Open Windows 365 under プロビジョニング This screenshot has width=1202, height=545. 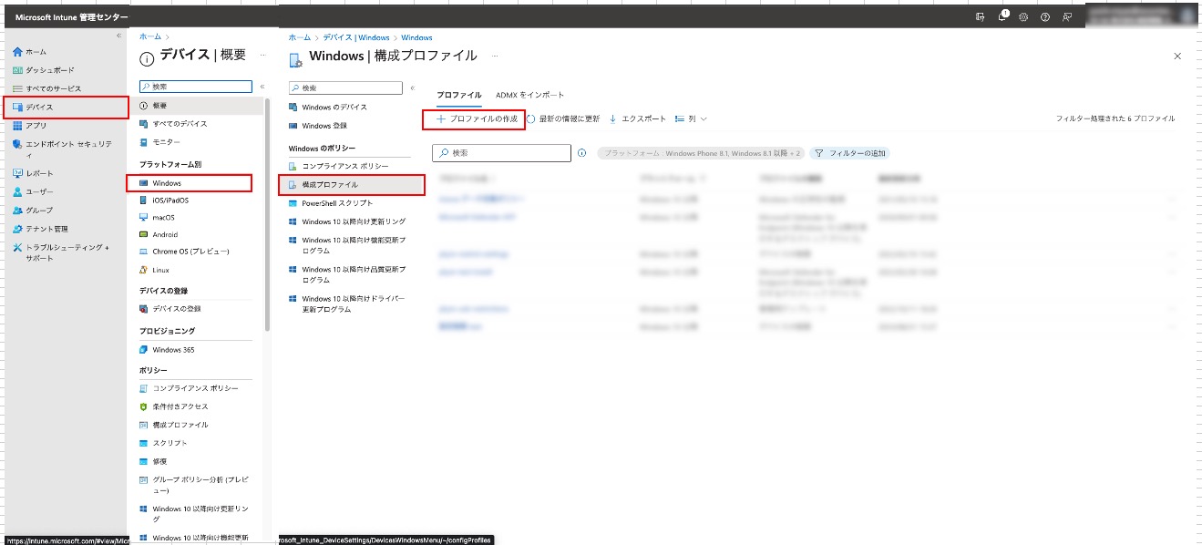[167, 350]
